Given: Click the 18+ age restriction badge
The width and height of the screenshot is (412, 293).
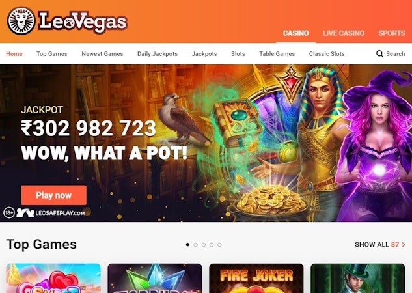Looking at the screenshot, I should tap(9, 213).
